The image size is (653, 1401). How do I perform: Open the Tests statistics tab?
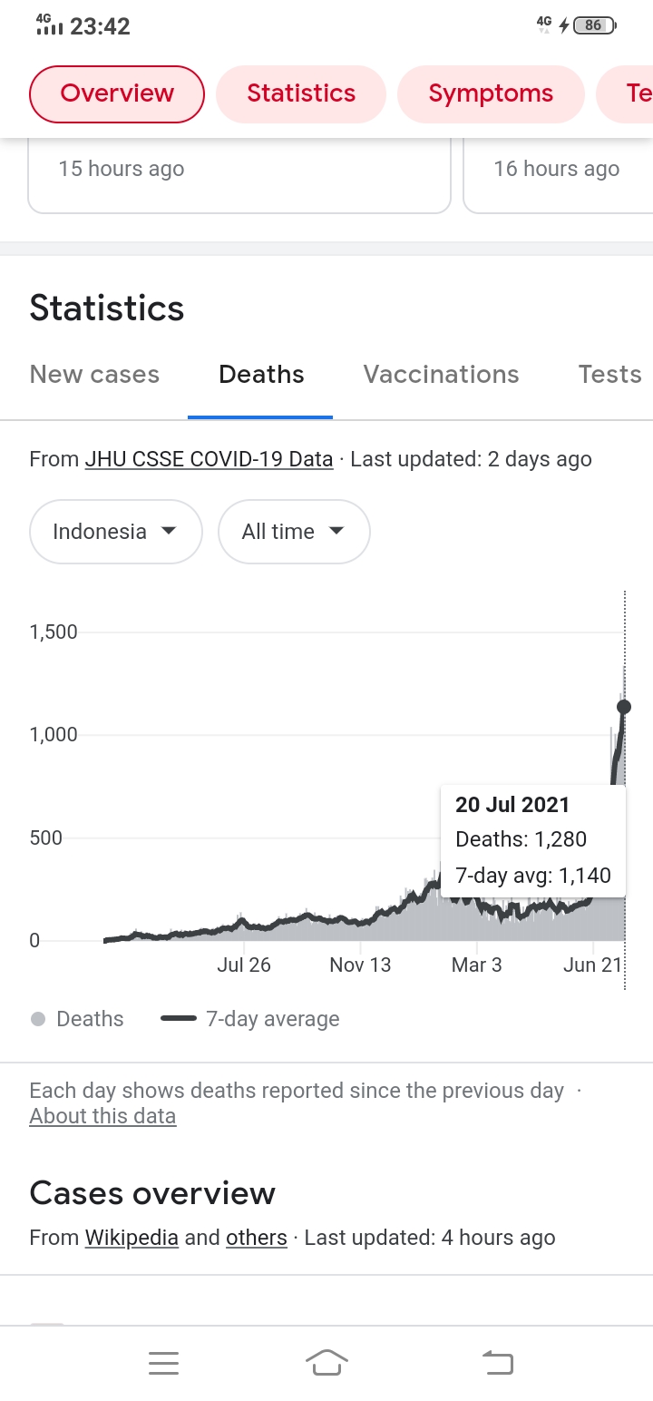[609, 375]
